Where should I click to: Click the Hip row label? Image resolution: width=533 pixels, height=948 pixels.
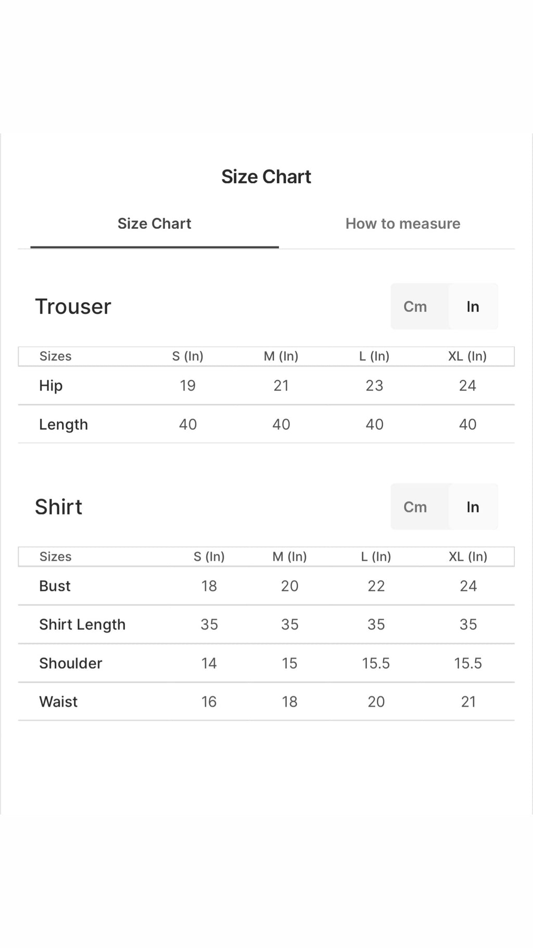click(x=50, y=386)
